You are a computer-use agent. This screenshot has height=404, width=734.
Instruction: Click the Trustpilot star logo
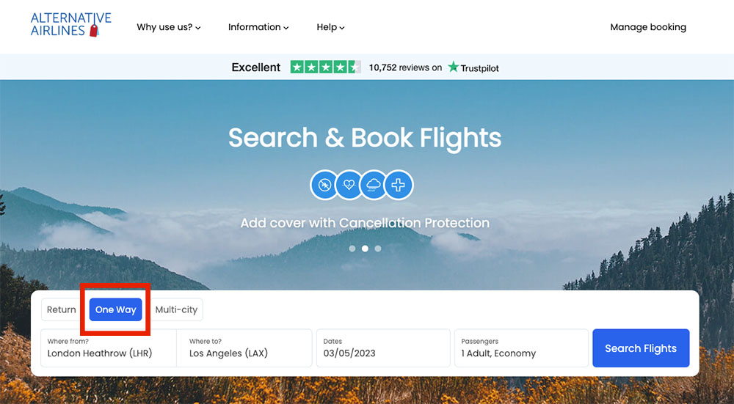pos(473,67)
